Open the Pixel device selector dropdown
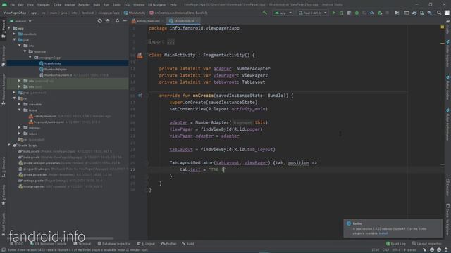Screen dimensions: 451x253 pos(312,13)
